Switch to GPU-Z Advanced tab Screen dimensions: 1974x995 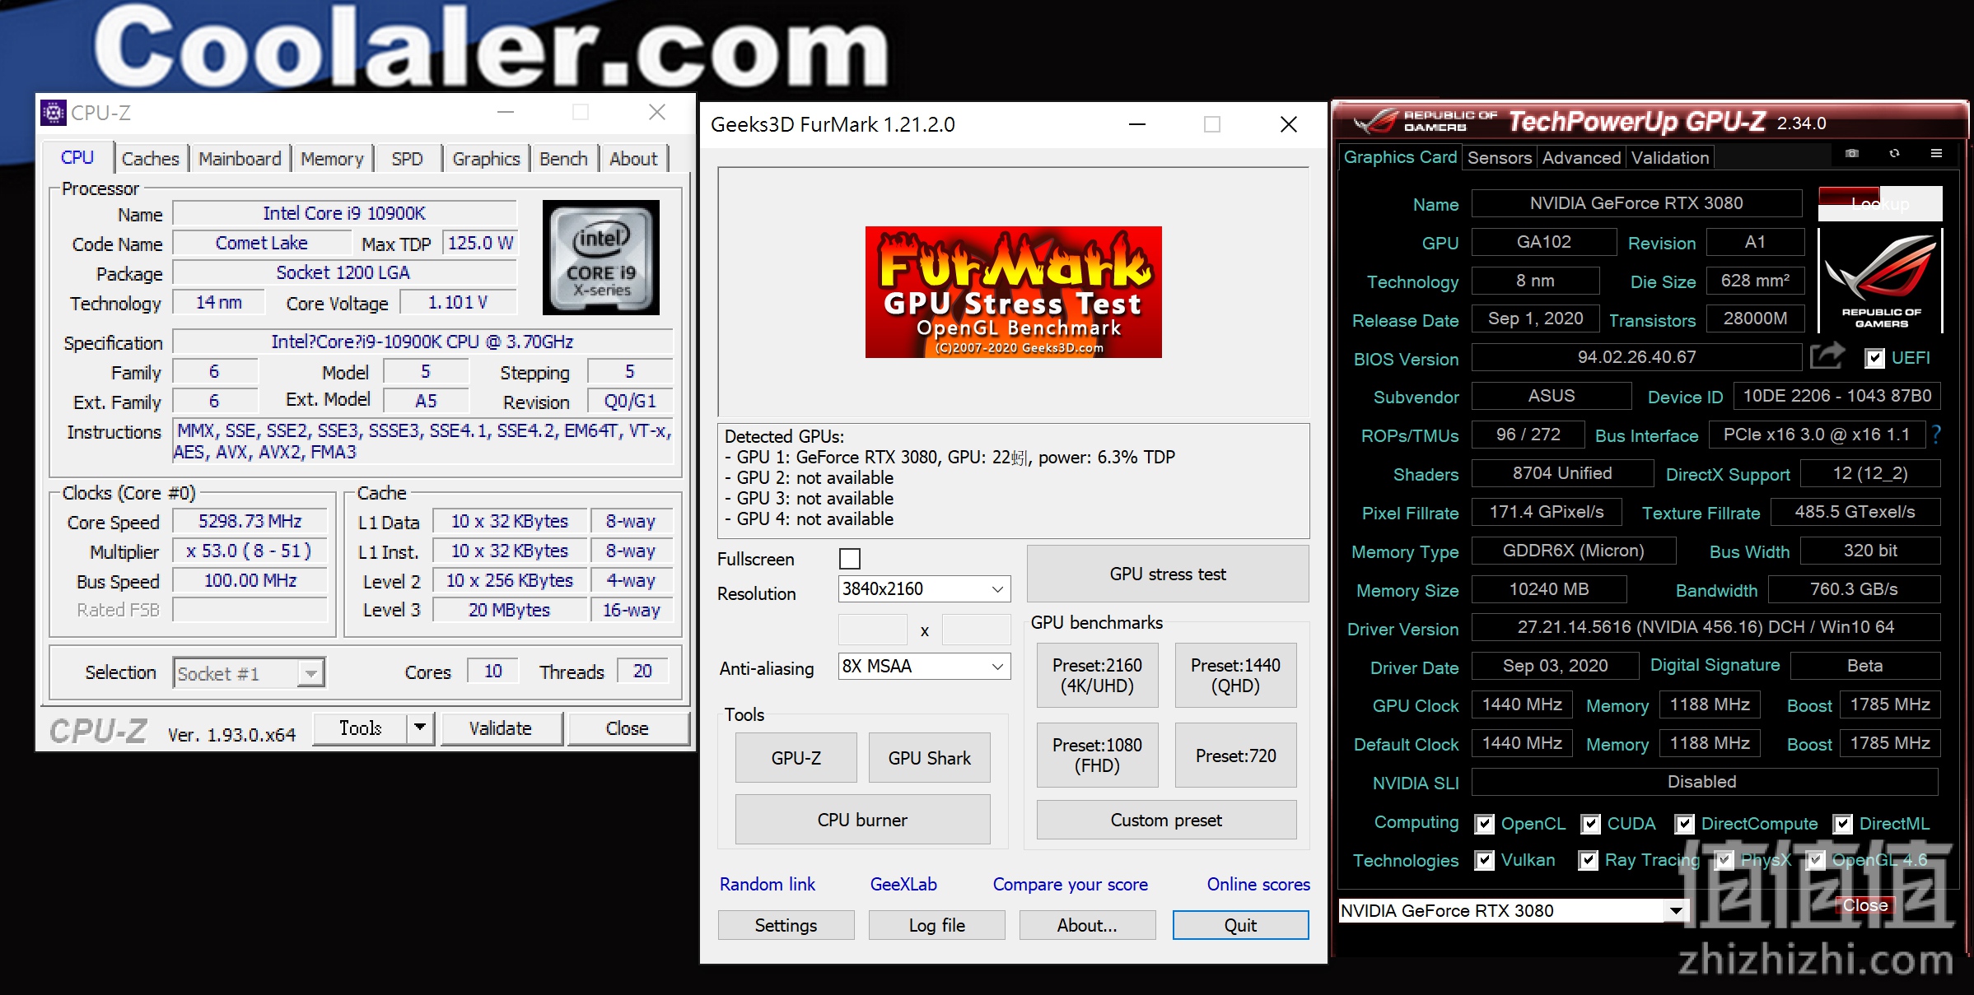click(1581, 157)
